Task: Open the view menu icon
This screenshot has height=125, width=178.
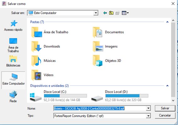Action: pyautogui.click(x=125, y=13)
